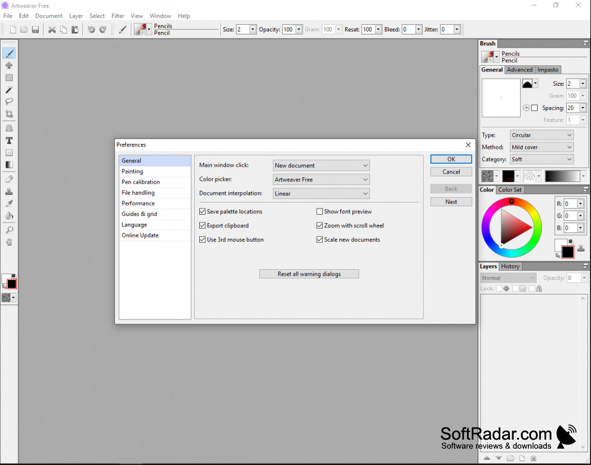Screen dimensions: 591x465
Task: Pick the Magic Wand tool
Action: click(9, 89)
